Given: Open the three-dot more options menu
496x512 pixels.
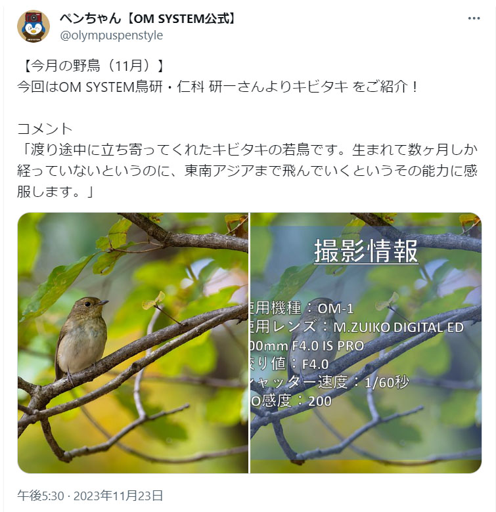Looking at the screenshot, I should point(474,18).
